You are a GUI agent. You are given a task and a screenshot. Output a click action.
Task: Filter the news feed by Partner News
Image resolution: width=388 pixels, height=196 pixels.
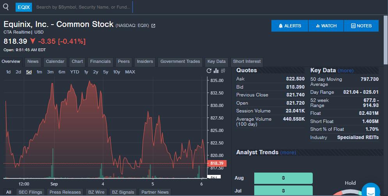[x=155, y=192]
